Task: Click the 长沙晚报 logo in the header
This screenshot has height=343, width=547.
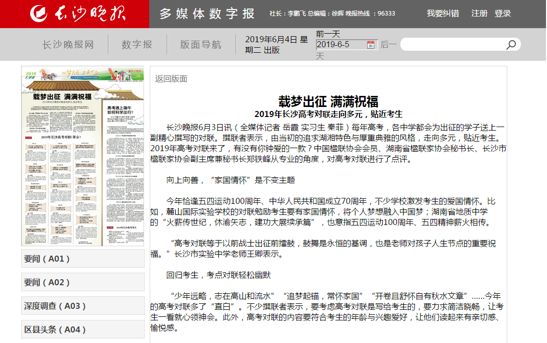Action: [75, 14]
